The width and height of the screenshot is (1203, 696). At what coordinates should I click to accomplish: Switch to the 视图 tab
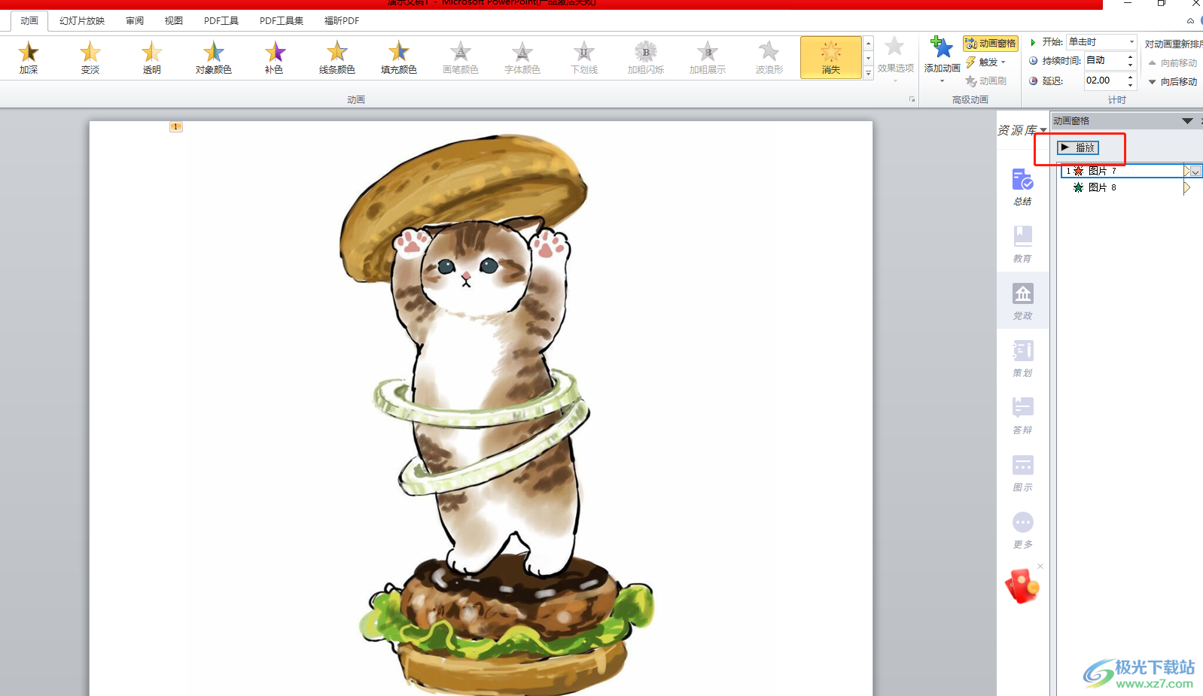point(174,21)
